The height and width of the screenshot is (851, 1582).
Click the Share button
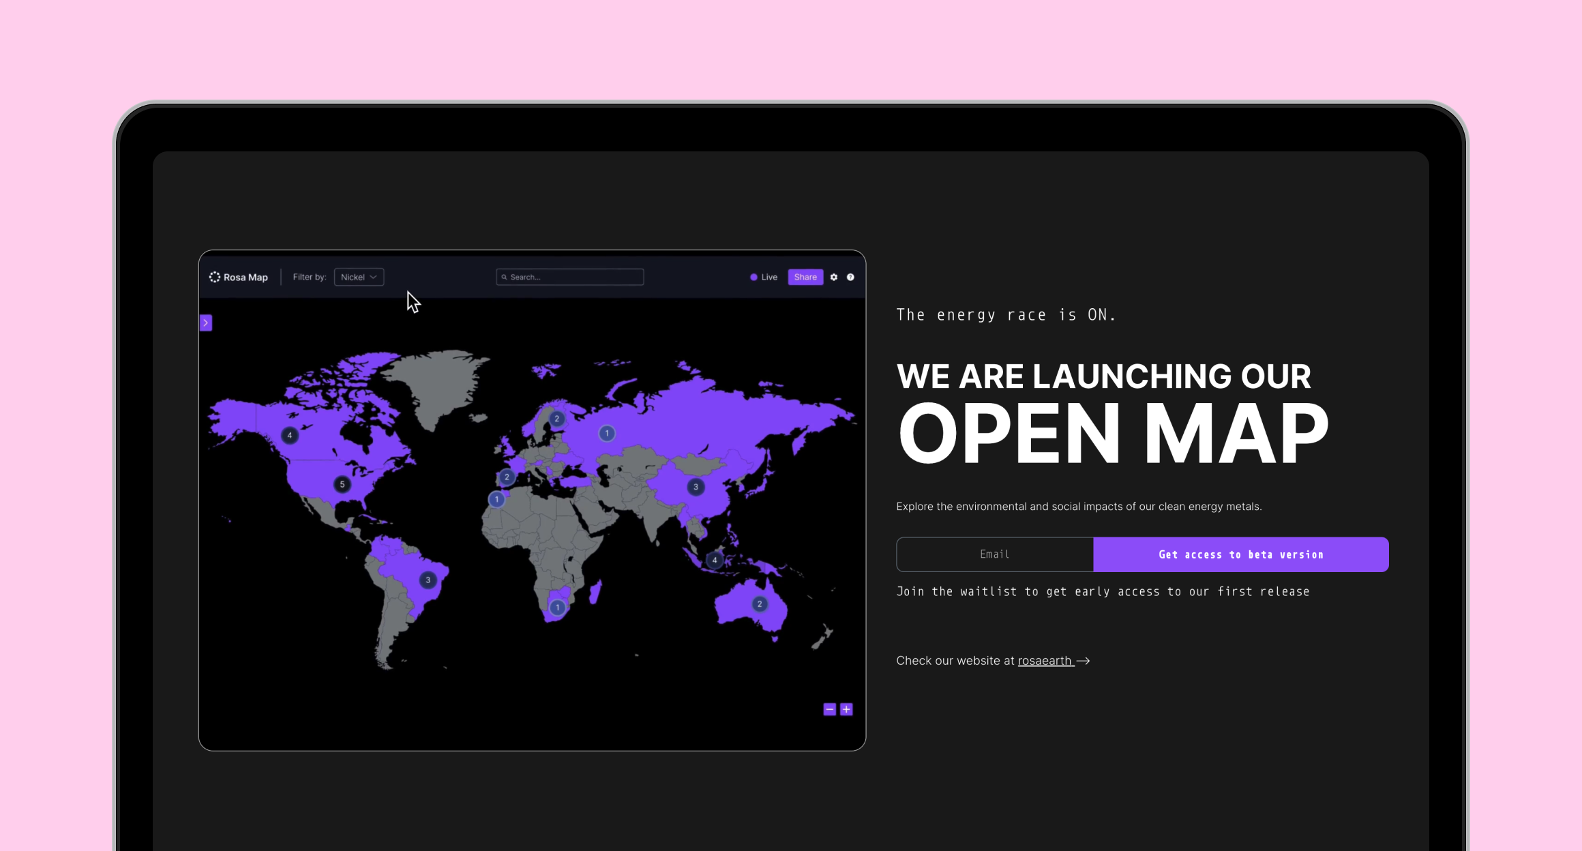pos(805,277)
